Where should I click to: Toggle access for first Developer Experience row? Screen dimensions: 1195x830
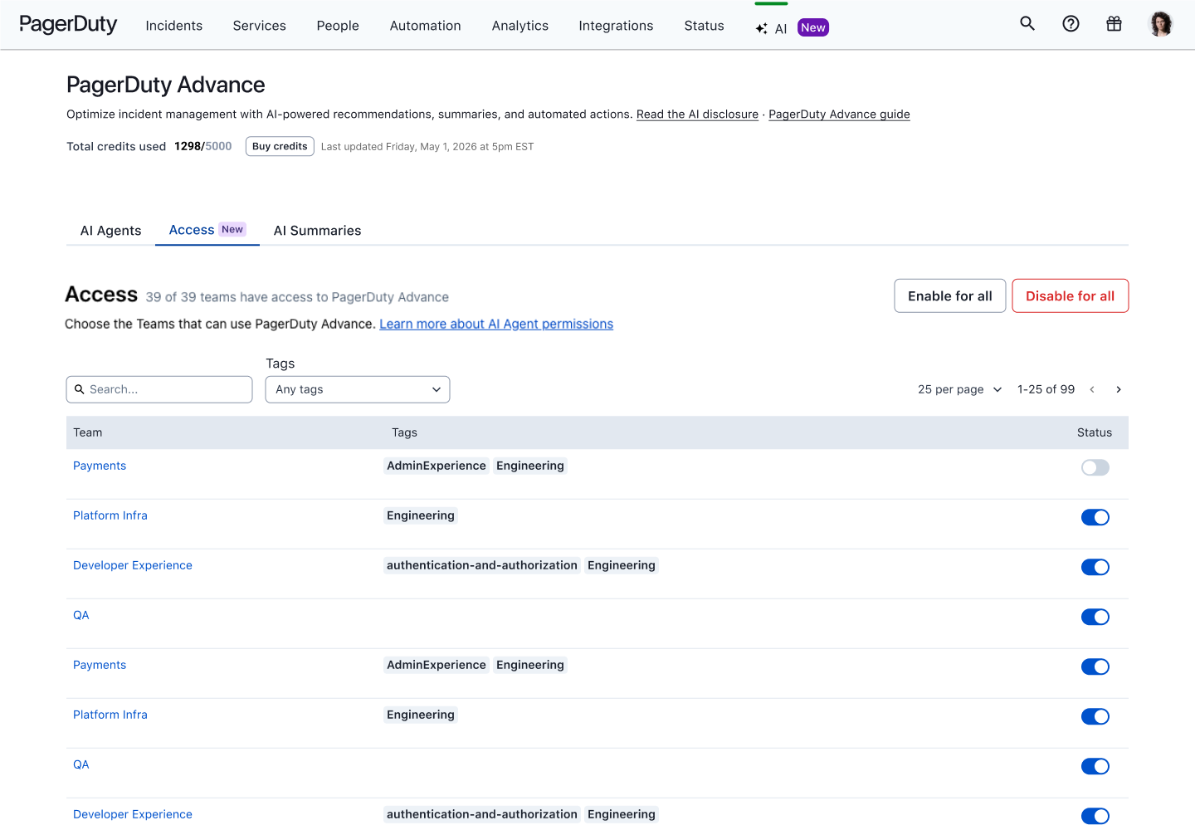[1095, 567]
